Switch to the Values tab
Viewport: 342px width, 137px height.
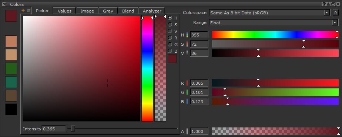pyautogui.click(x=64, y=11)
